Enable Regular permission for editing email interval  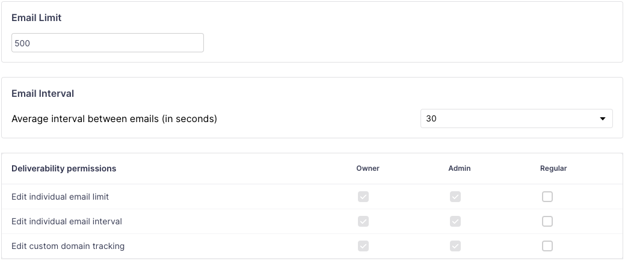(547, 221)
